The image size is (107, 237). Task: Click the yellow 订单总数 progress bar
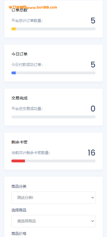(x=53, y=29)
